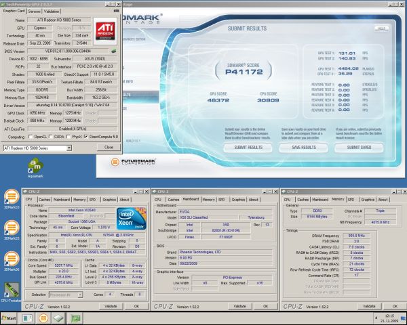Click the GPU Clock 1050 MHz field
The image size is (407, 325).
pyautogui.click(x=37, y=113)
